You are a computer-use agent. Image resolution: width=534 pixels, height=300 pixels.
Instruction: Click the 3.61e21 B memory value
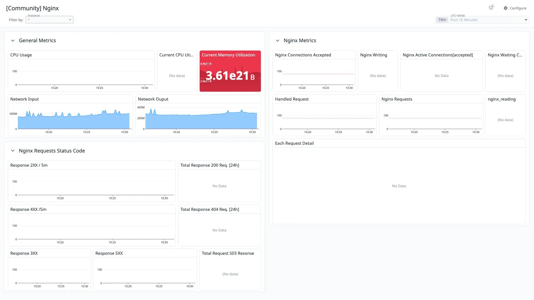click(230, 76)
